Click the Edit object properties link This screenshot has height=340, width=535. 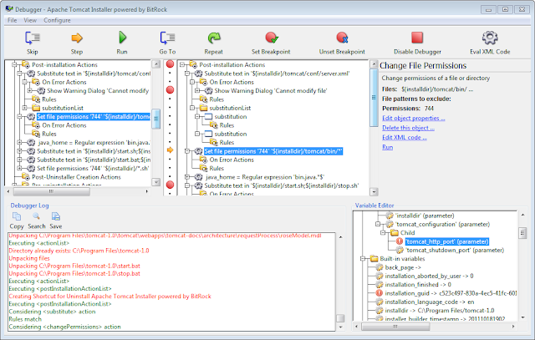tap(414, 118)
